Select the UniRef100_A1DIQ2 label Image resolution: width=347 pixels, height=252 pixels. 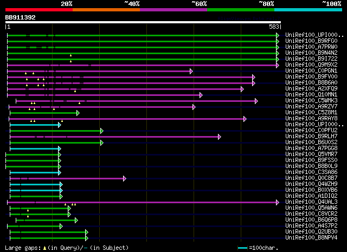[x=311, y=196]
